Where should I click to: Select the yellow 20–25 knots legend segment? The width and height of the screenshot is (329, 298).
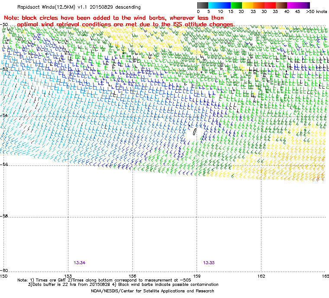coord(248,5)
